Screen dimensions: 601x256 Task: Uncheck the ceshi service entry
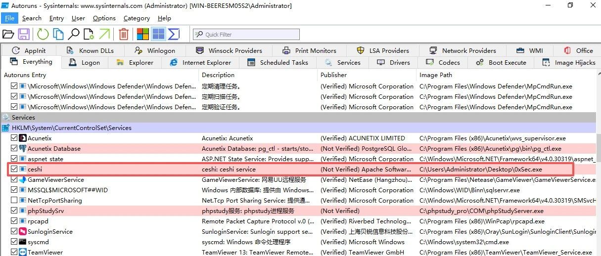[x=14, y=170]
